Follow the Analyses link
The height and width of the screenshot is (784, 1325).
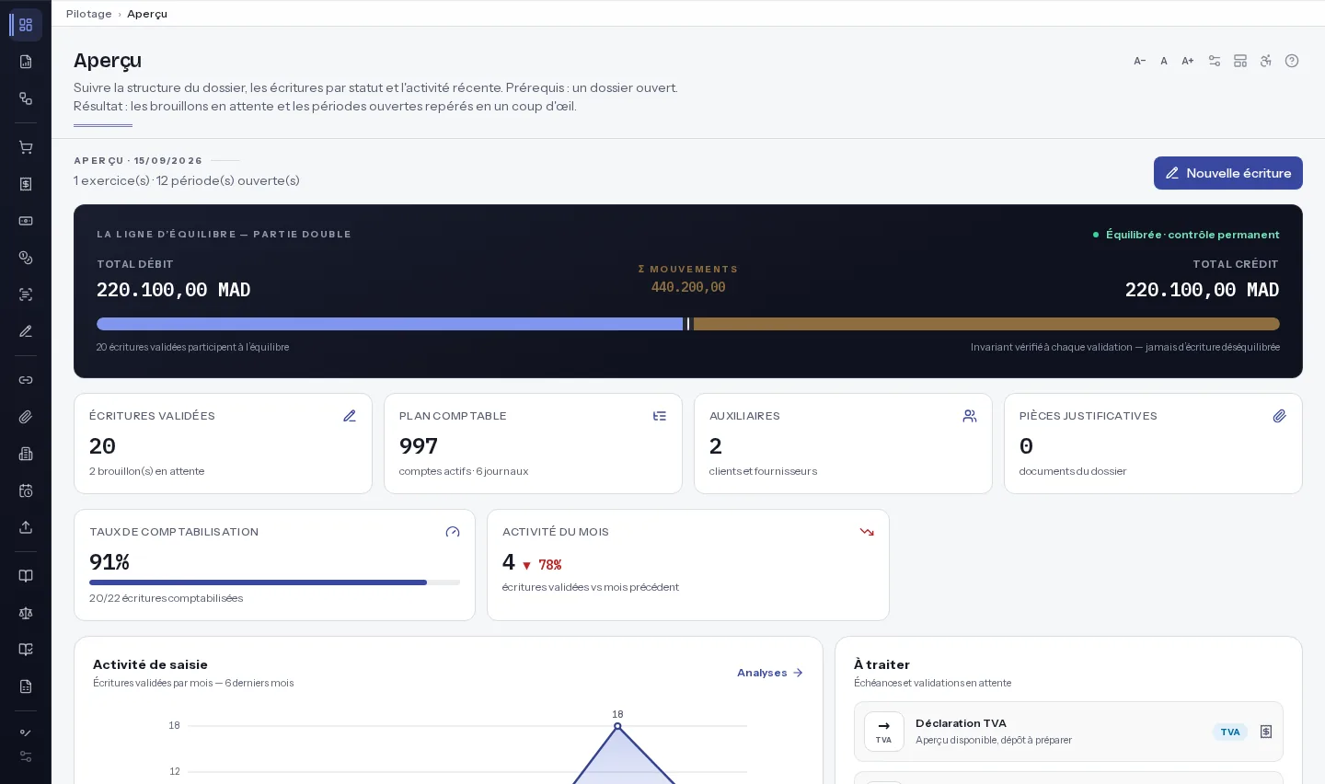click(x=770, y=673)
